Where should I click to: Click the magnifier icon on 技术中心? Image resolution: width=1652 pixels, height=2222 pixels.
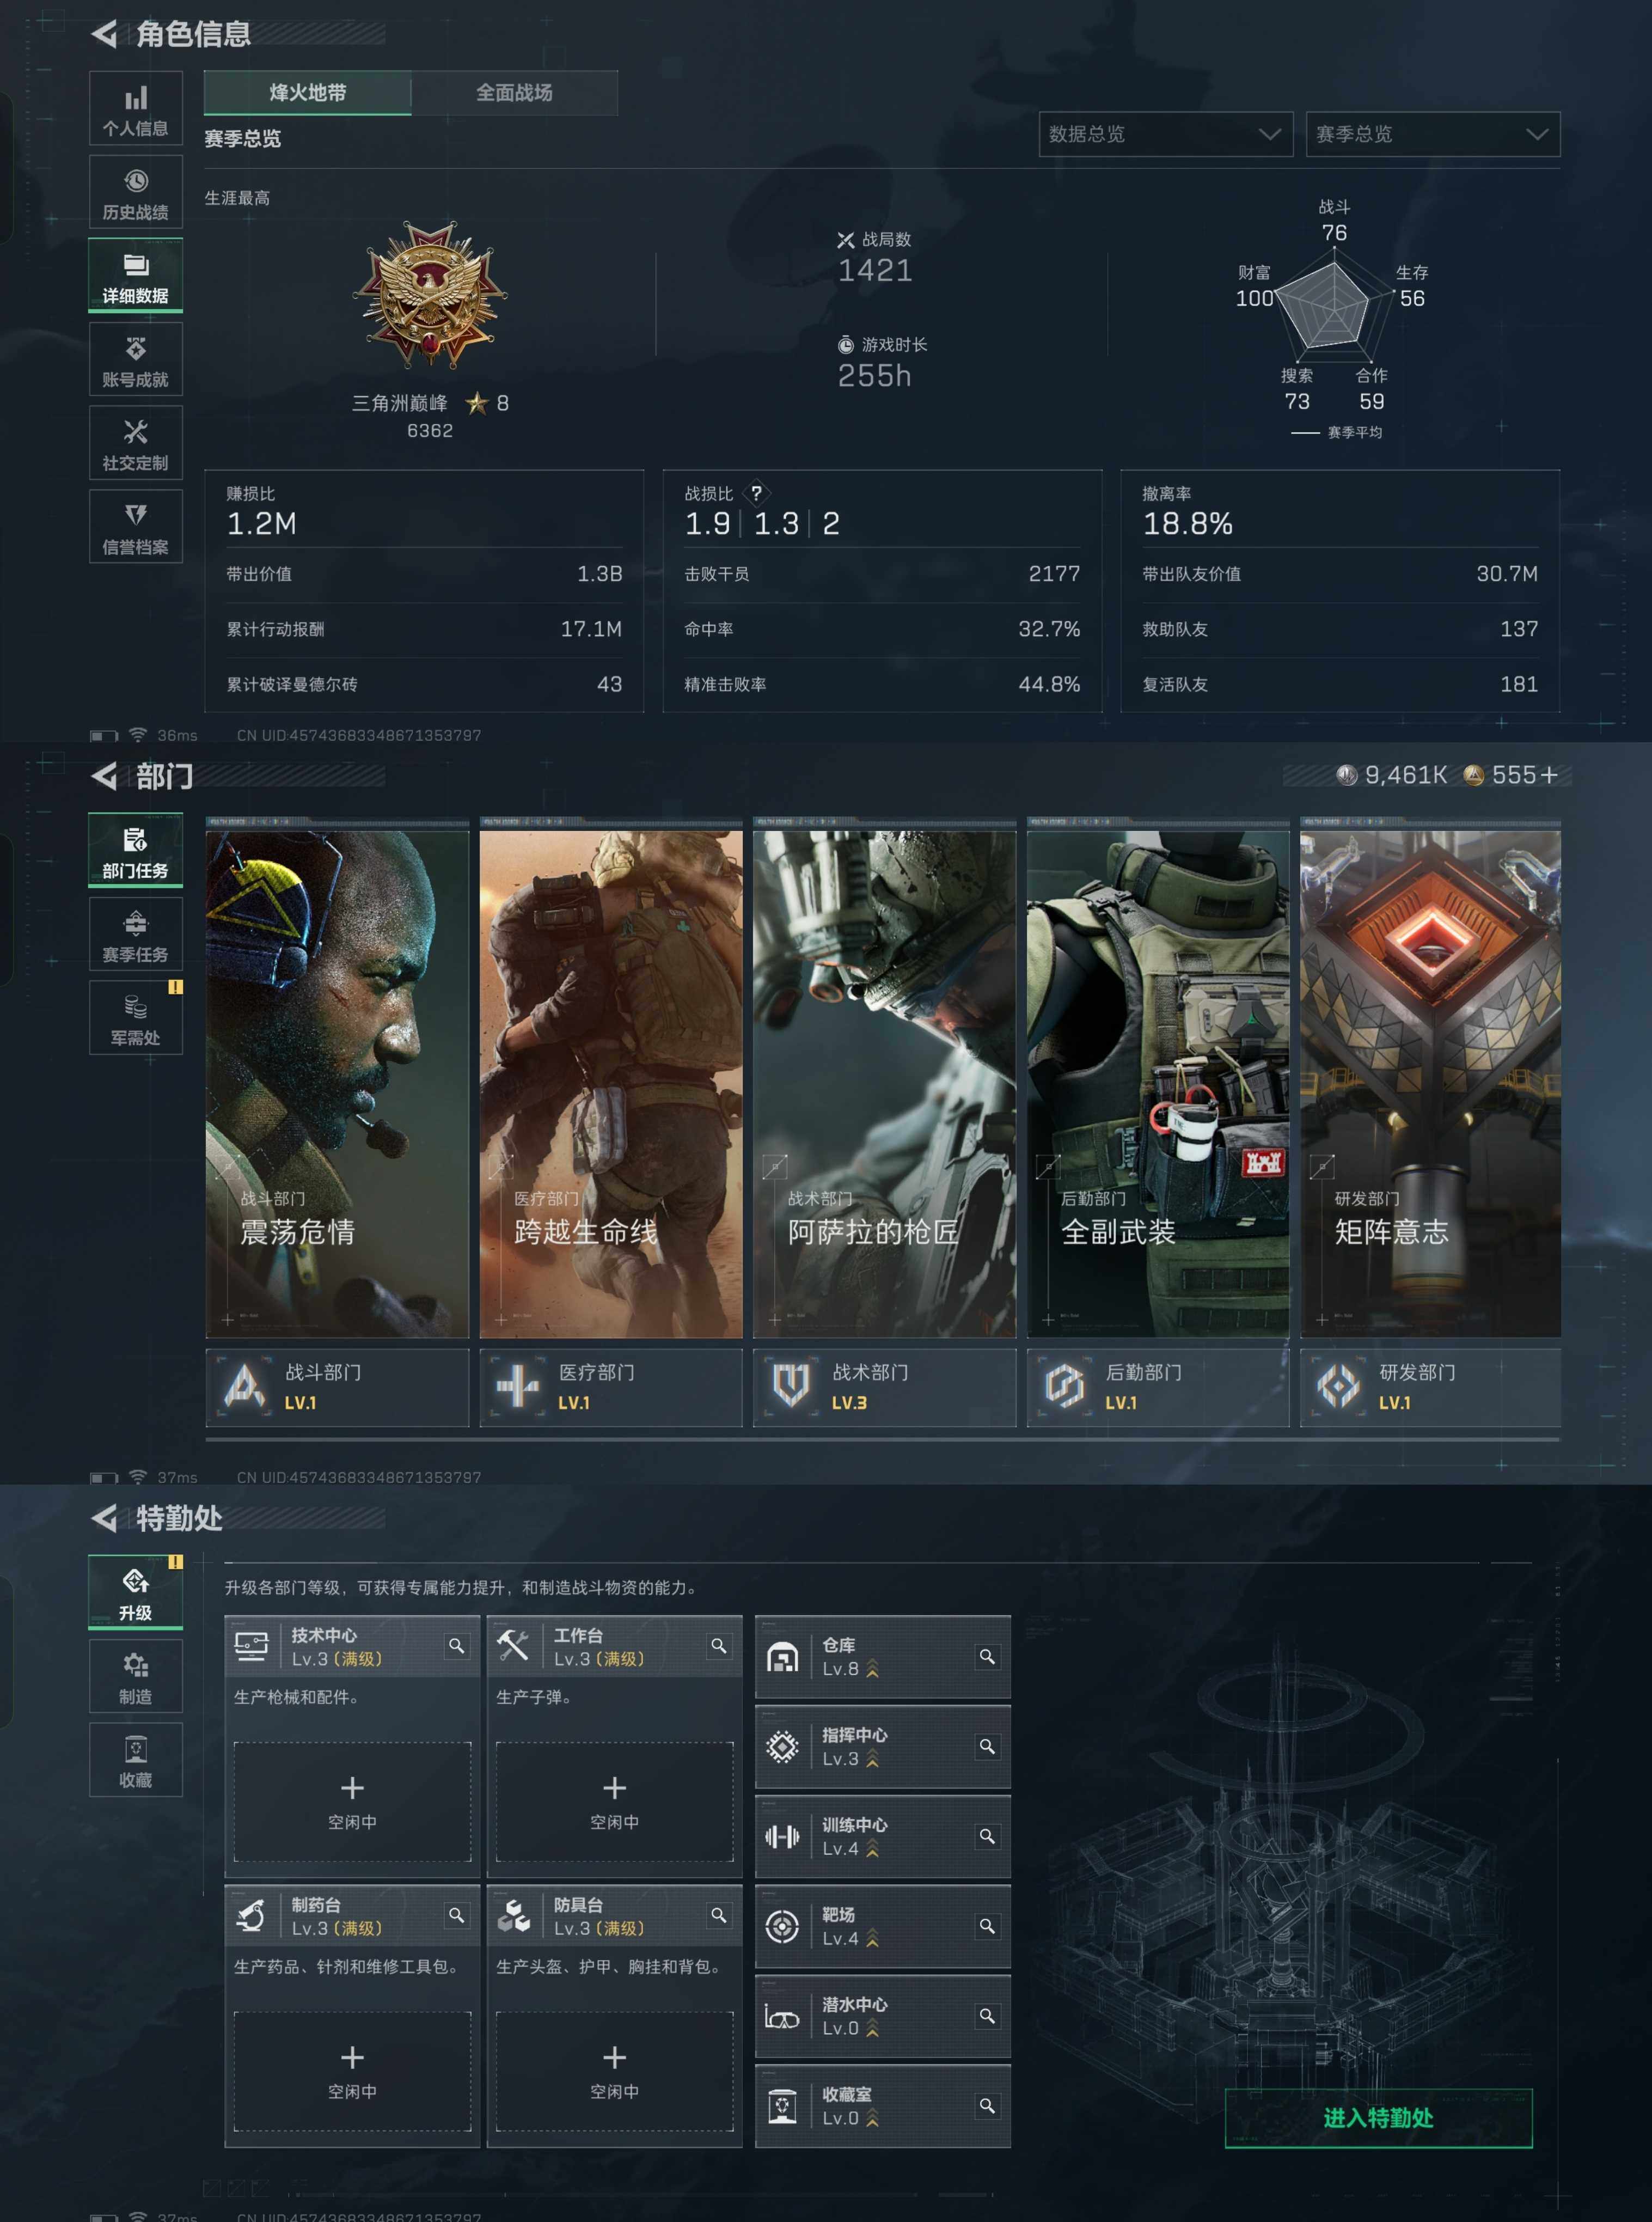pos(456,1646)
